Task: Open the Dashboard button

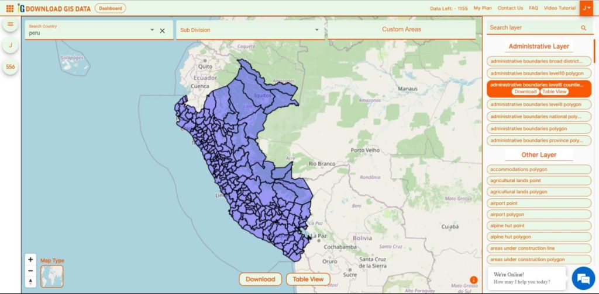Action: pos(111,8)
